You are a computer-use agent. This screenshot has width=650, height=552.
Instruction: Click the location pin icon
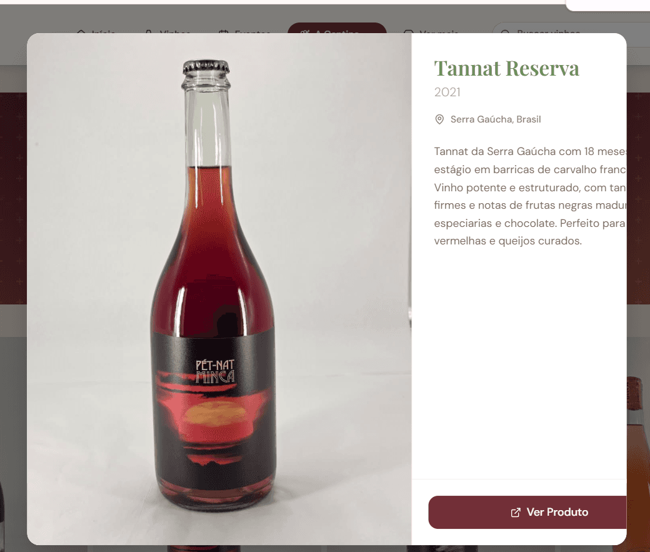pos(439,119)
